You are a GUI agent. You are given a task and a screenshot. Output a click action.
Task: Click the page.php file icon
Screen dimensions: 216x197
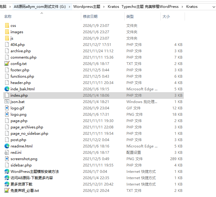(7, 121)
